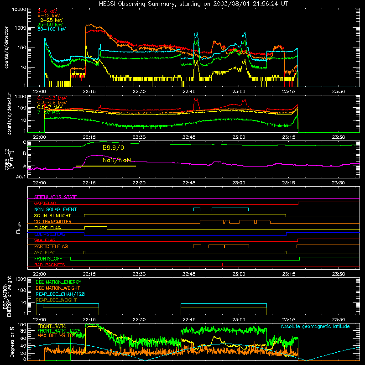Click the MAX_DET_VS_TOT legend label
Viewport: 365px width, 365px height.
tap(56, 335)
